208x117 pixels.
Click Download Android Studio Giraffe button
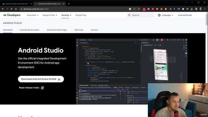[x=41, y=79]
